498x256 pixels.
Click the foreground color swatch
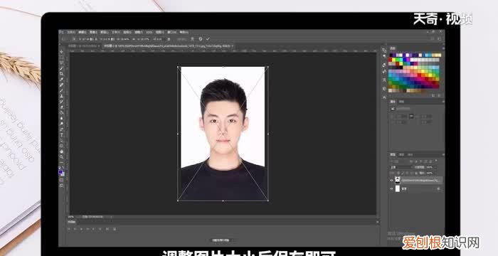60,172
